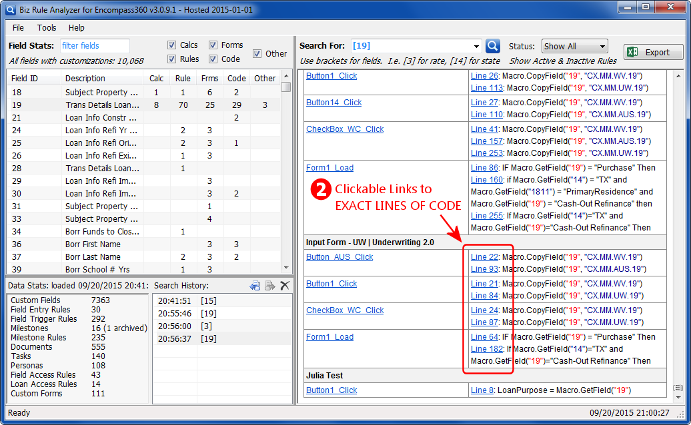The height and width of the screenshot is (425, 691).
Task: Uncheck the Code checkbox
Action: click(213, 59)
